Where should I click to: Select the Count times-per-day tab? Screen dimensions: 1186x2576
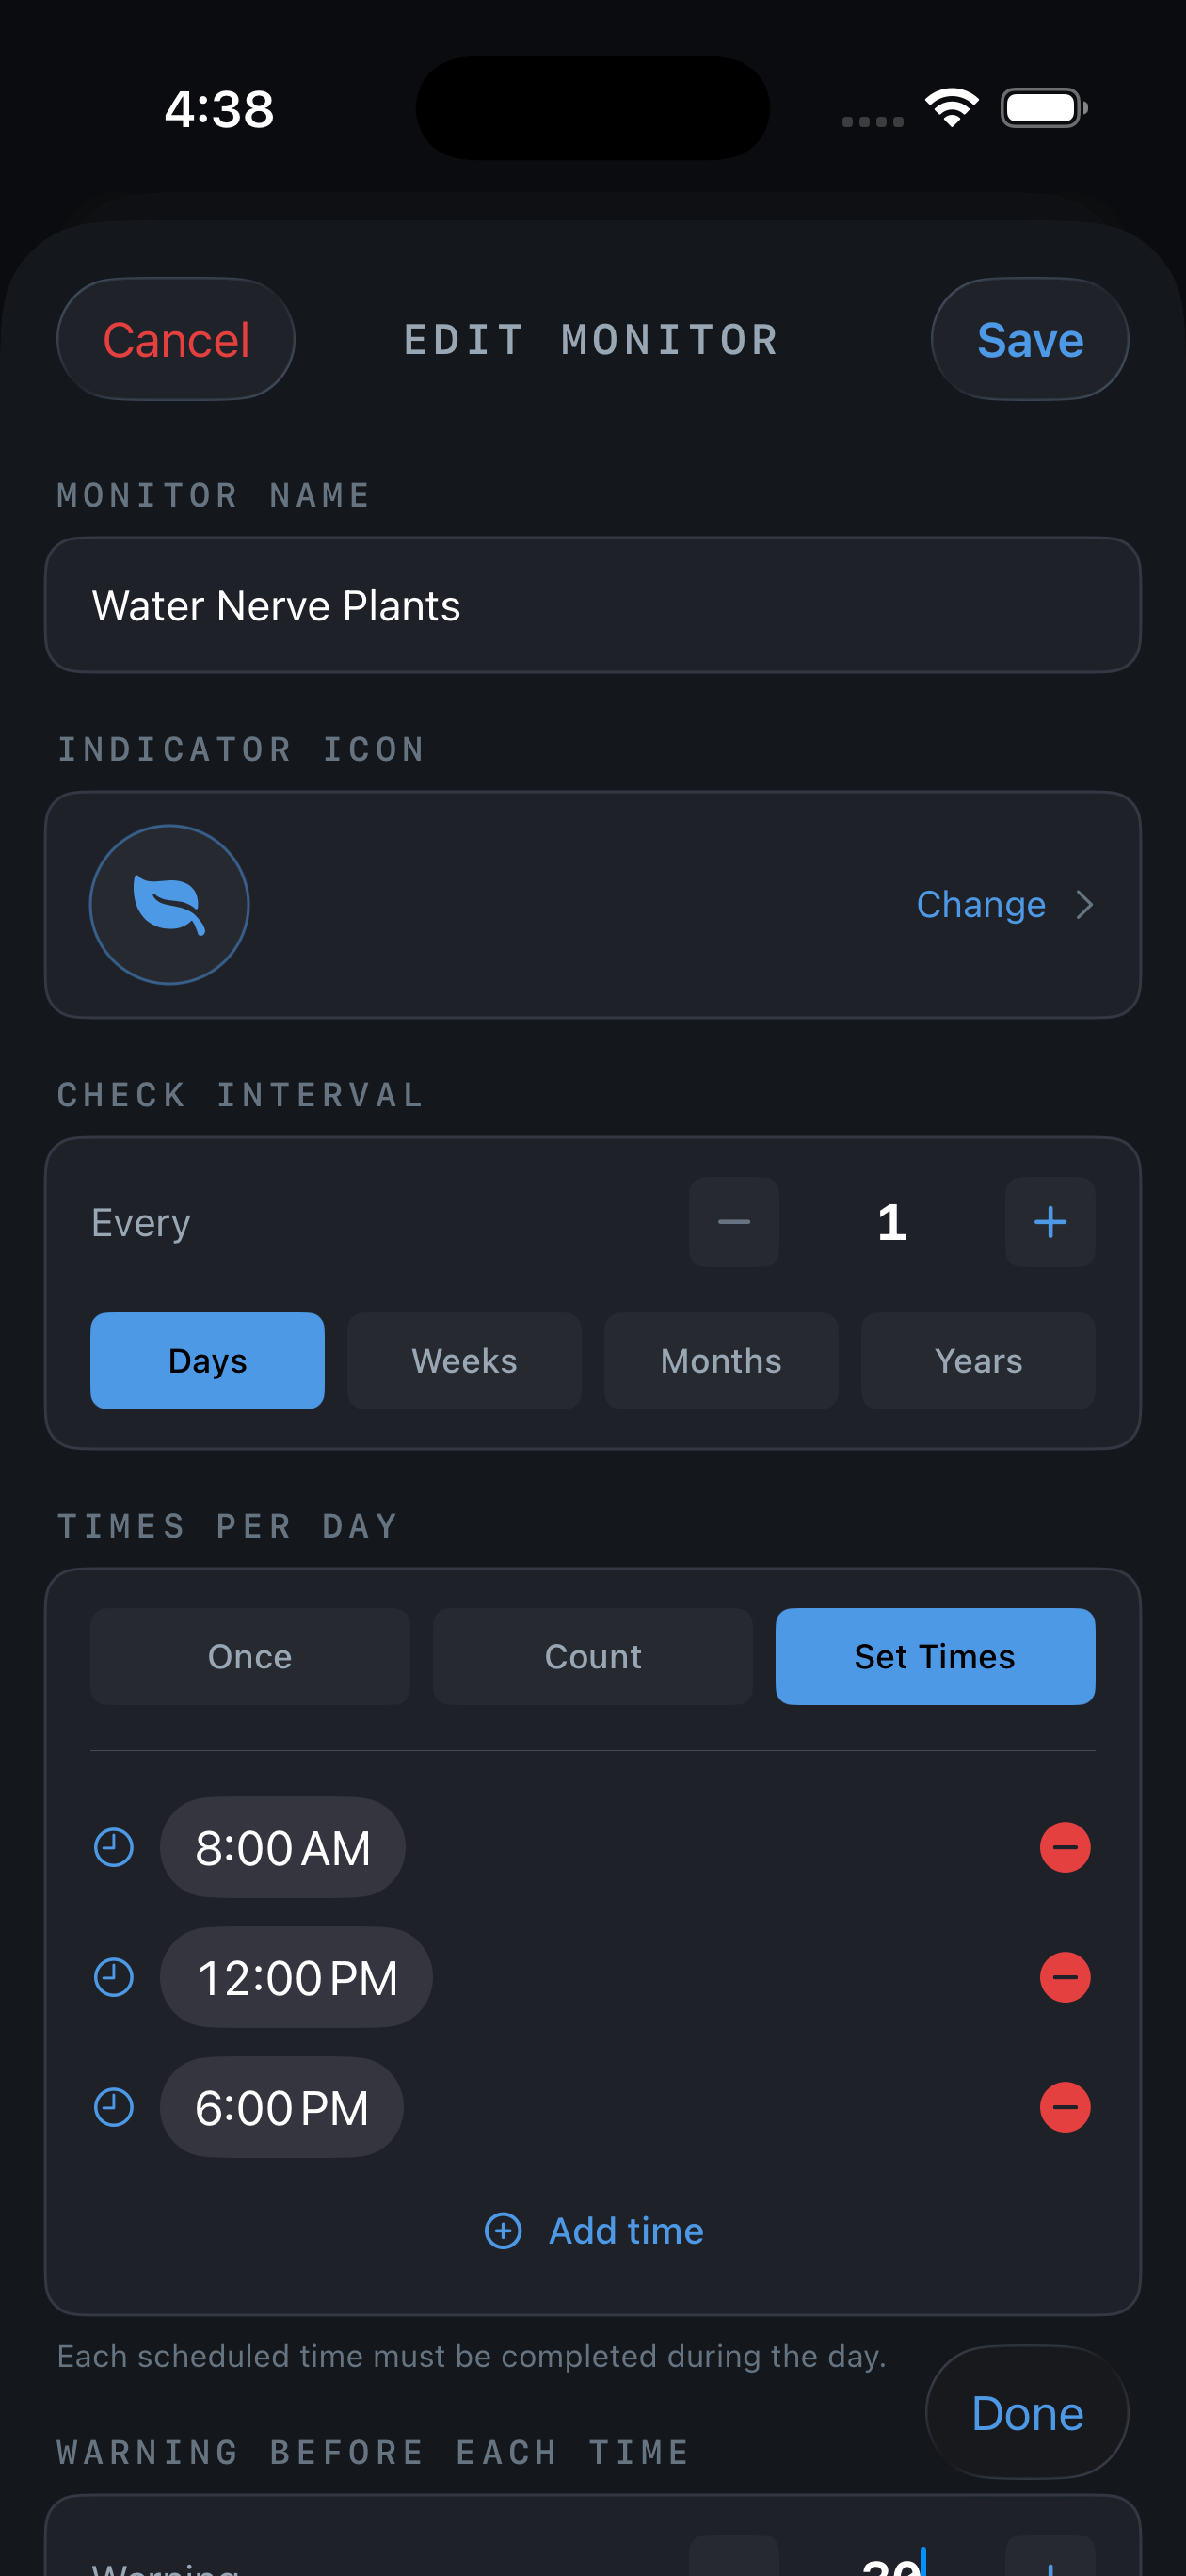593,1656
